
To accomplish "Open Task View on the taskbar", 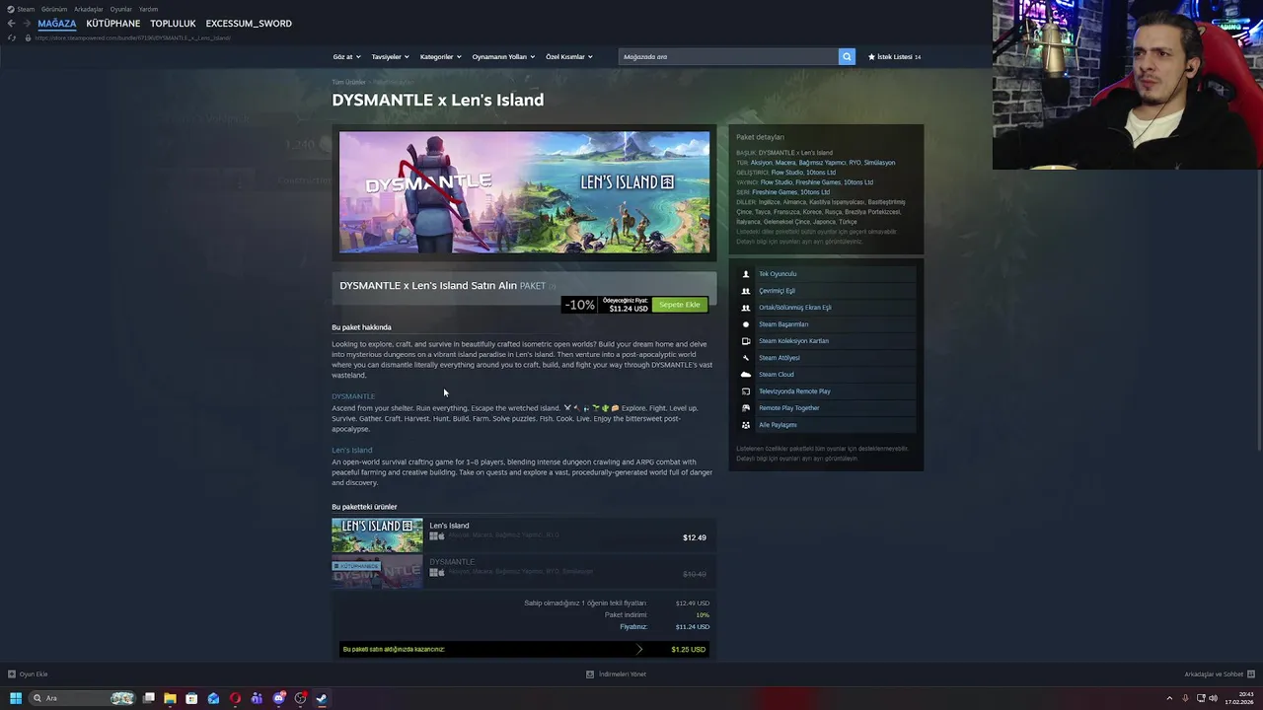I will coord(148,698).
